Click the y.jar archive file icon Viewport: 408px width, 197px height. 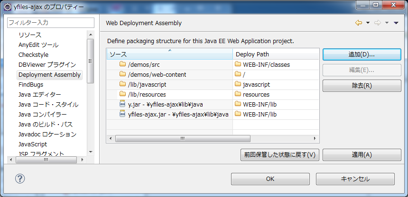coord(122,104)
